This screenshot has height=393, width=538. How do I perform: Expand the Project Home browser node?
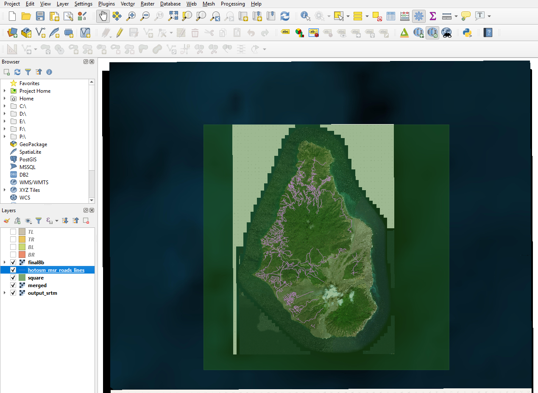[5, 91]
